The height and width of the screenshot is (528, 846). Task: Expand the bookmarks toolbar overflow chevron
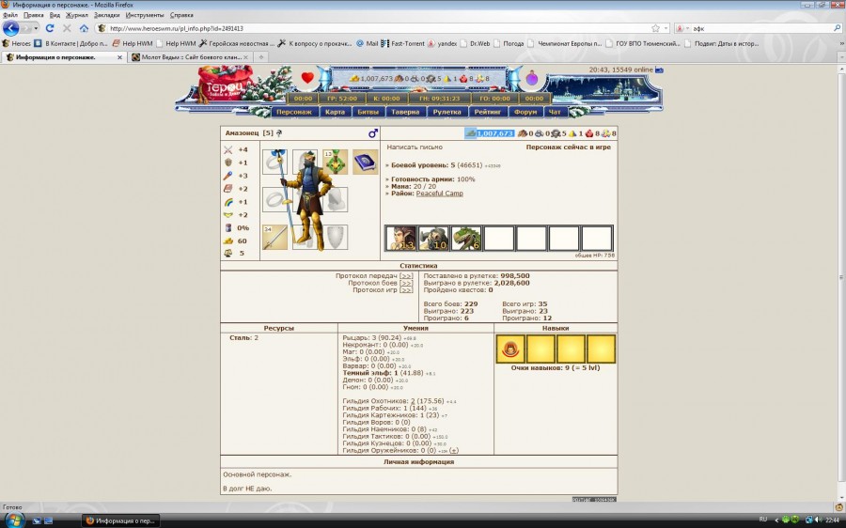pyautogui.click(x=841, y=43)
